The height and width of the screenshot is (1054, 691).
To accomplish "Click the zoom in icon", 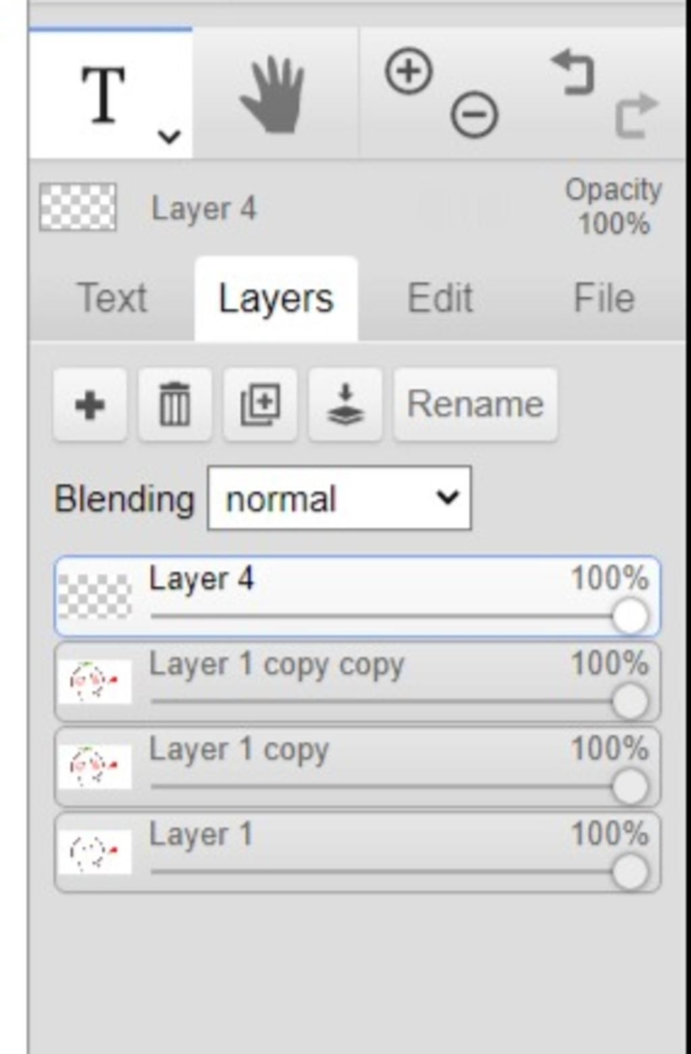I will pos(408,71).
